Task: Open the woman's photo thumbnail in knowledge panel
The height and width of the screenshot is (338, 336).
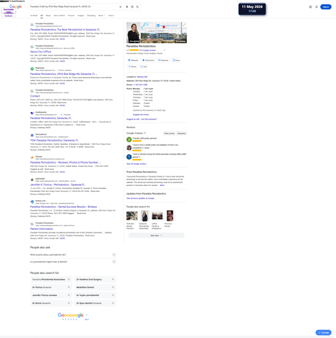Action: coord(133,32)
